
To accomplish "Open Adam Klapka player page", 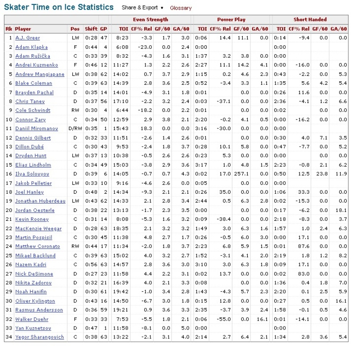I will tap(32, 47).
